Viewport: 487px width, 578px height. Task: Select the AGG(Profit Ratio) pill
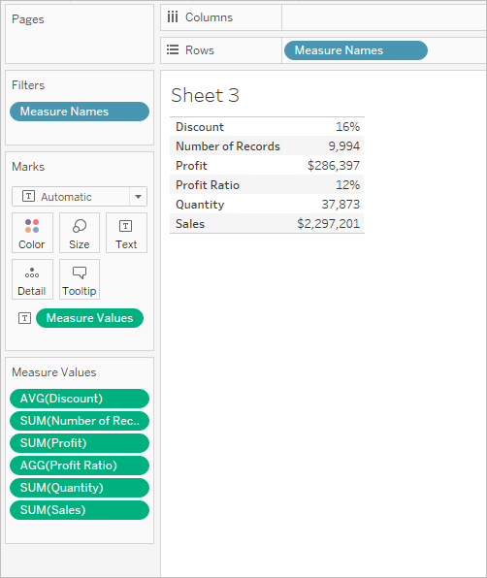point(80,466)
